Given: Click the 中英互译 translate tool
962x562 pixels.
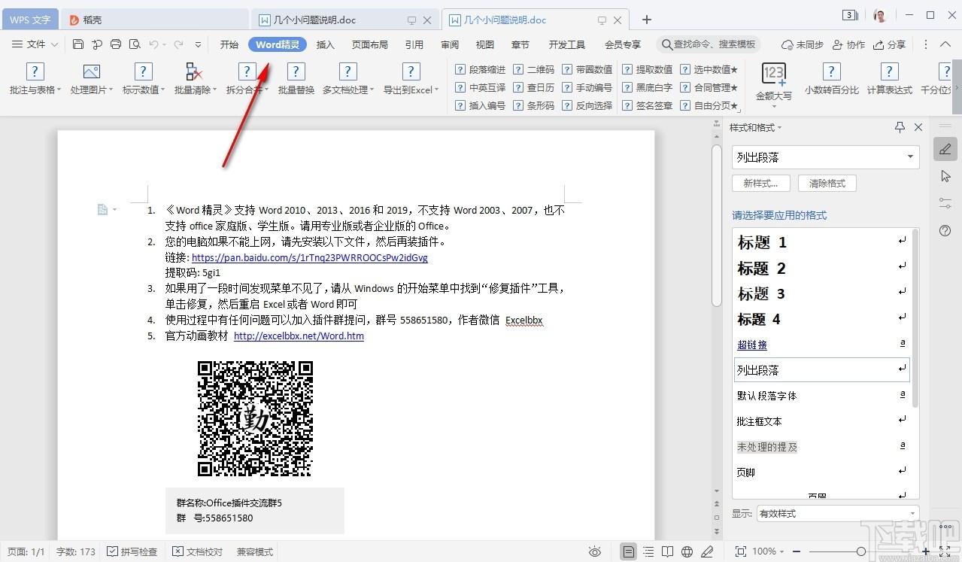Looking at the screenshot, I should 481,87.
